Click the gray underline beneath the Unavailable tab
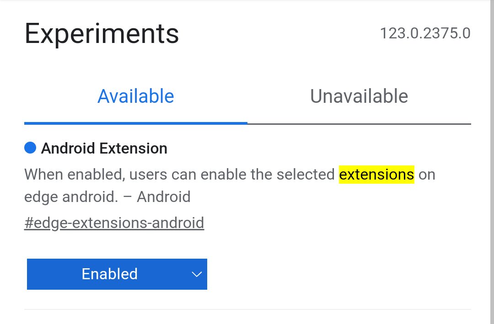This screenshot has width=494, height=324. click(x=359, y=124)
